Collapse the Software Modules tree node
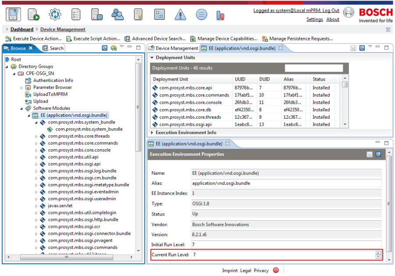The height and width of the screenshot is (276, 395). coord(22,109)
